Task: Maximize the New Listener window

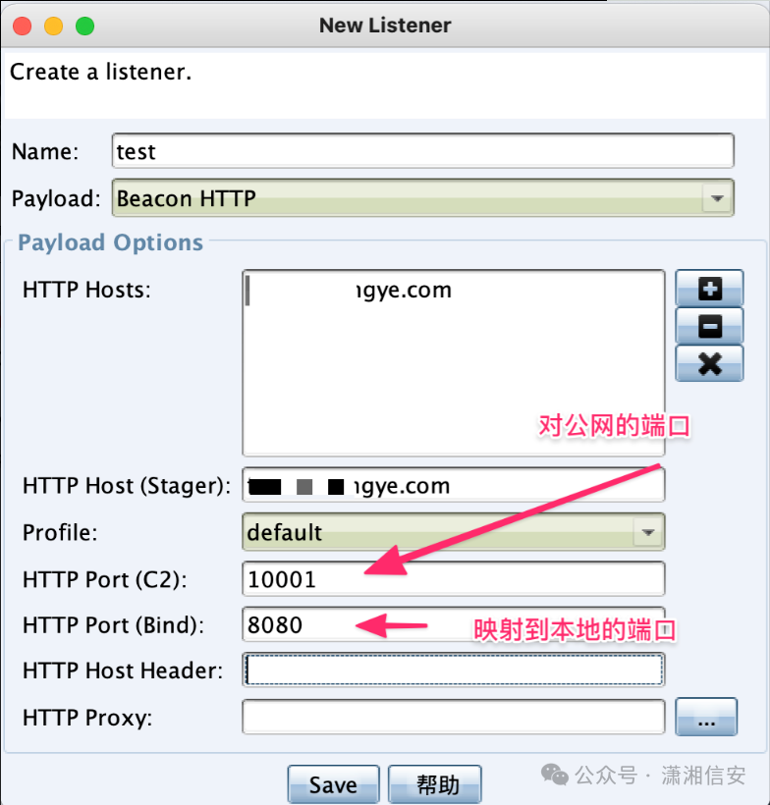Action: pyautogui.click(x=84, y=26)
